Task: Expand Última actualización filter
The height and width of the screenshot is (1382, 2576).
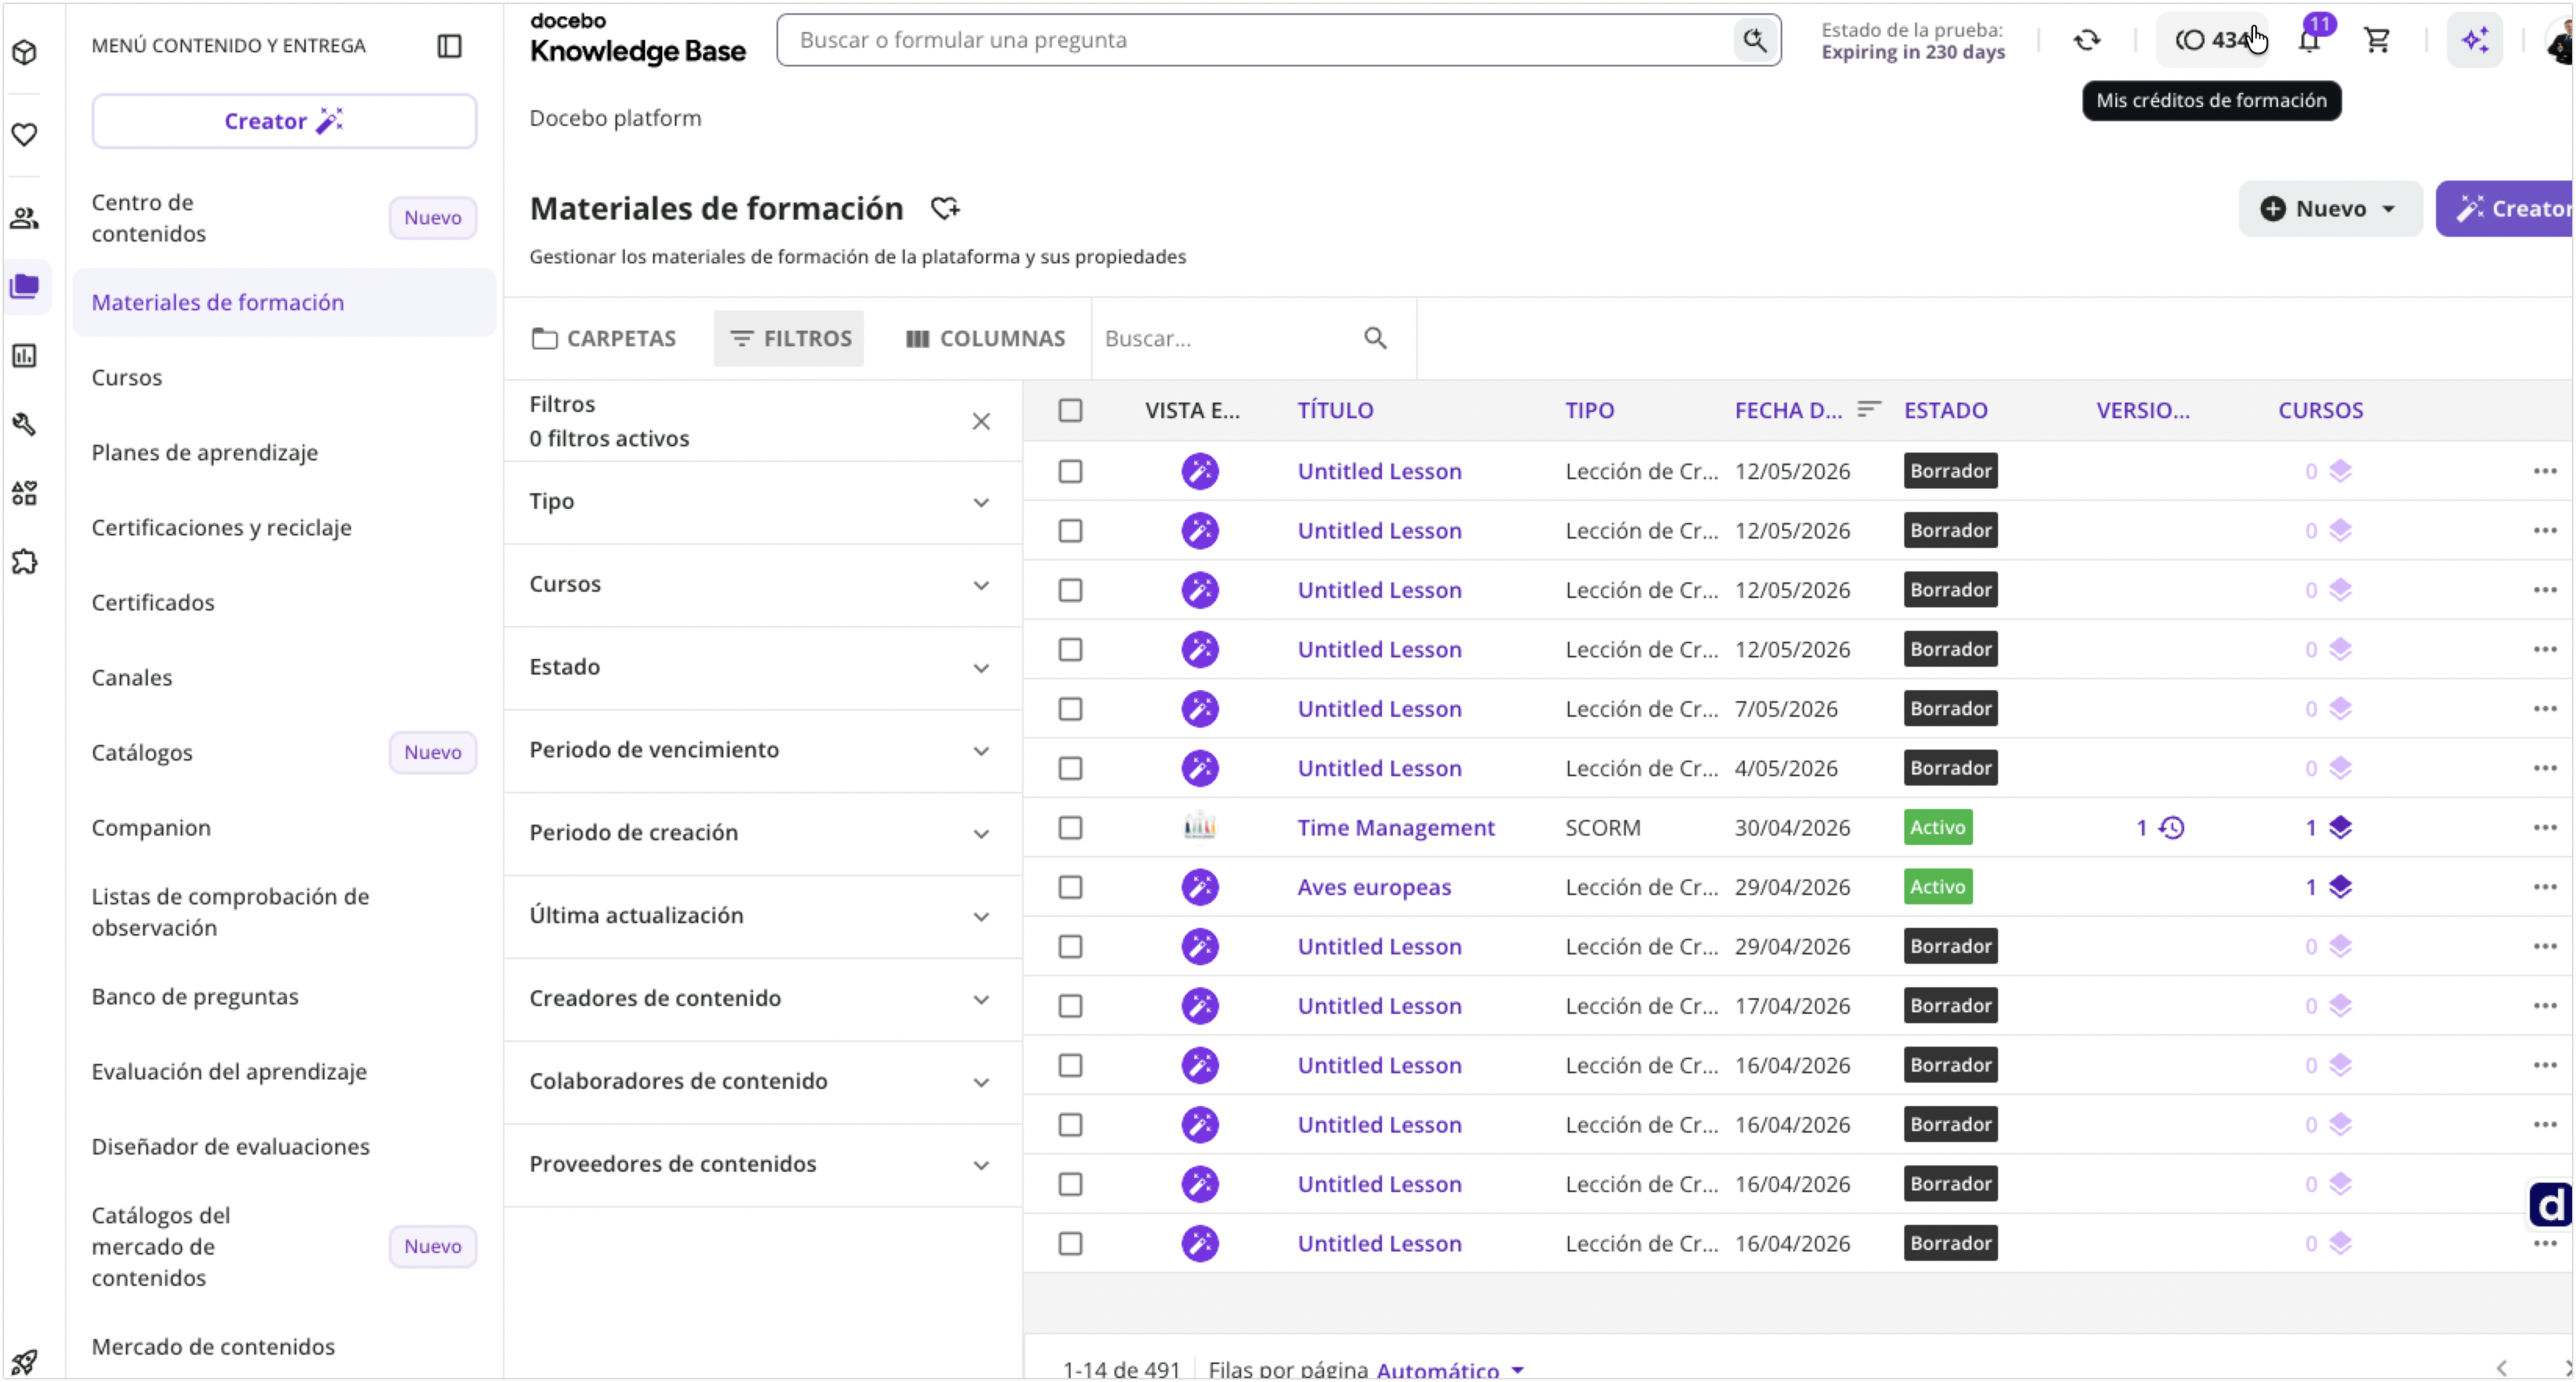Action: (762, 917)
